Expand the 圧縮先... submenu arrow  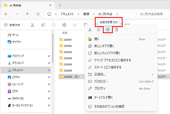pyautogui.click(x=153, y=74)
